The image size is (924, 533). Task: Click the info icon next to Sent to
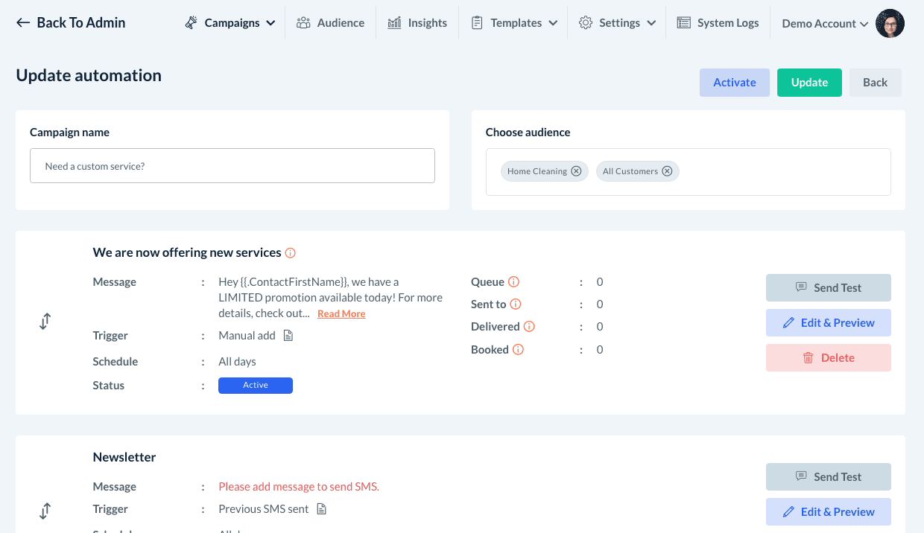pyautogui.click(x=516, y=304)
